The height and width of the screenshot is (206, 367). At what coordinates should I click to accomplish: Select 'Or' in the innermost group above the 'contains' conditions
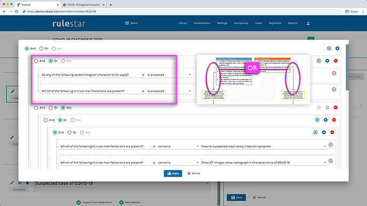point(69,132)
